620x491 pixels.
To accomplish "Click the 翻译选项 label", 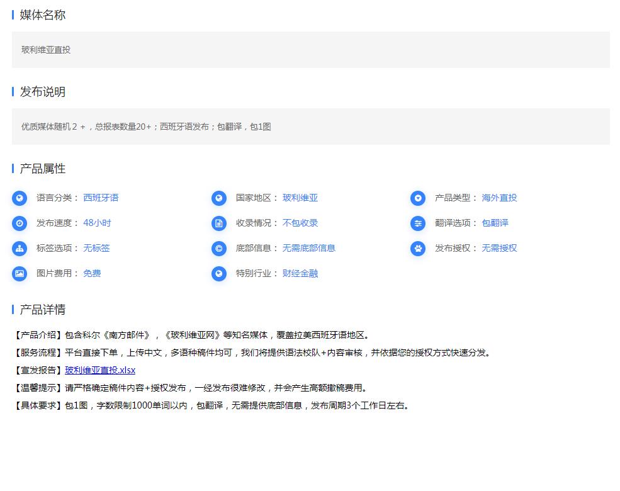I will click(x=456, y=223).
